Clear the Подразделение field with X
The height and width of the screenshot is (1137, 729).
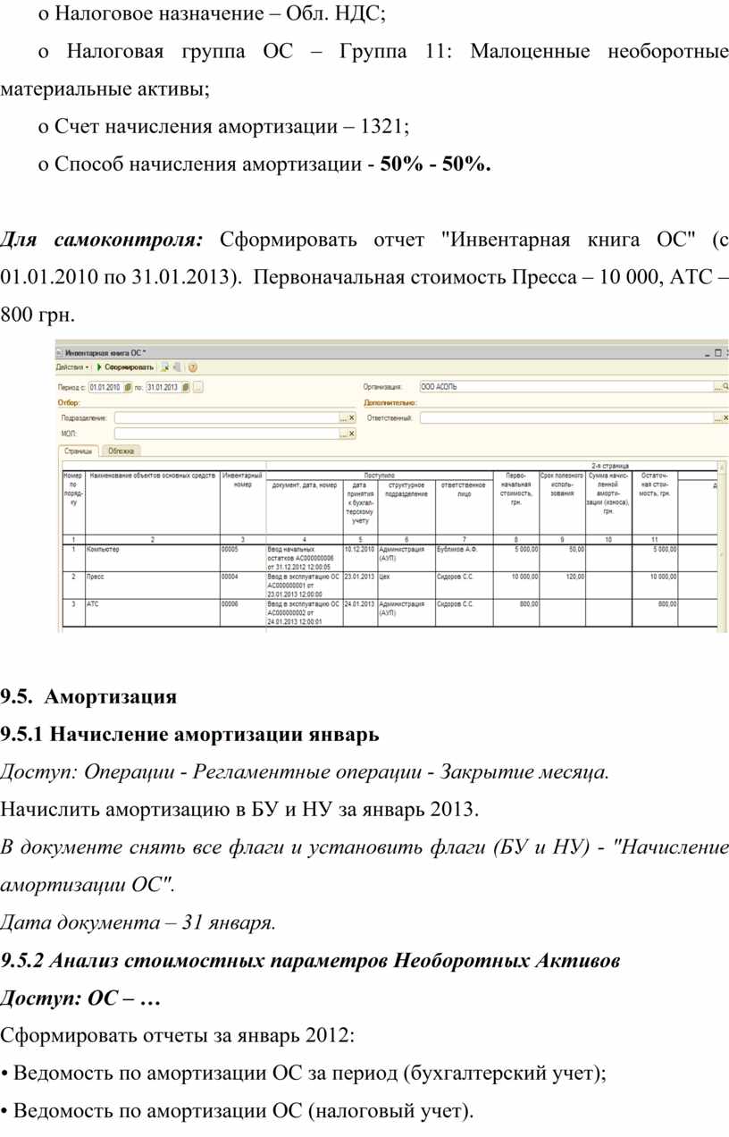[351, 417]
